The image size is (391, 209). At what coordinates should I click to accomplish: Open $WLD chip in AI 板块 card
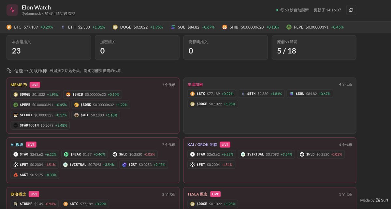click(x=134, y=154)
